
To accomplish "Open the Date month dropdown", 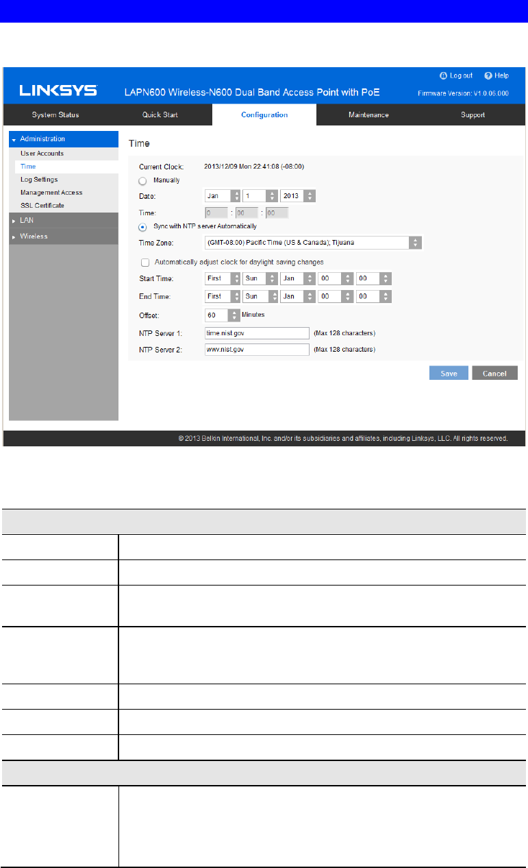I will pyautogui.click(x=223, y=196).
